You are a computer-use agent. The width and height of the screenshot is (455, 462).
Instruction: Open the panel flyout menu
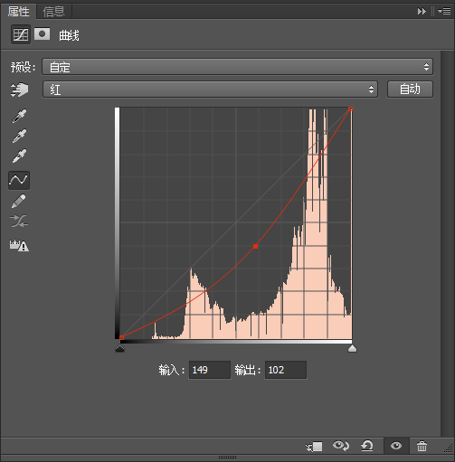coord(444,11)
